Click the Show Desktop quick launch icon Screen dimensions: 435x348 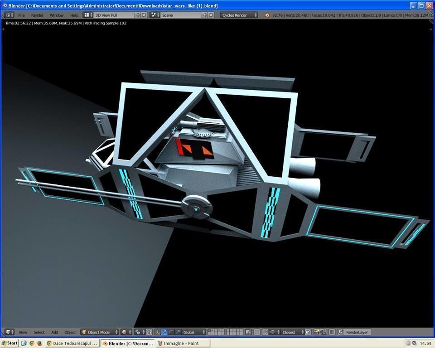(x=24, y=343)
